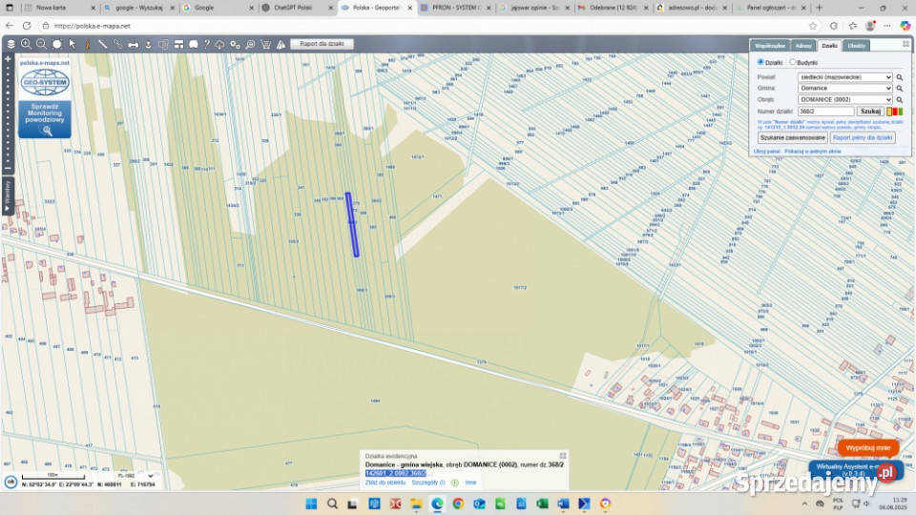Viewport: 916px width, 515px height.
Task: Click the zoom out magnifier tool
Action: click(41, 44)
